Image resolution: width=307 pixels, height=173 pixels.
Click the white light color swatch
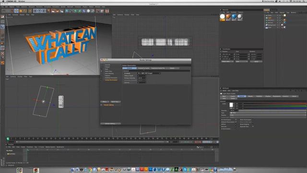(231, 105)
